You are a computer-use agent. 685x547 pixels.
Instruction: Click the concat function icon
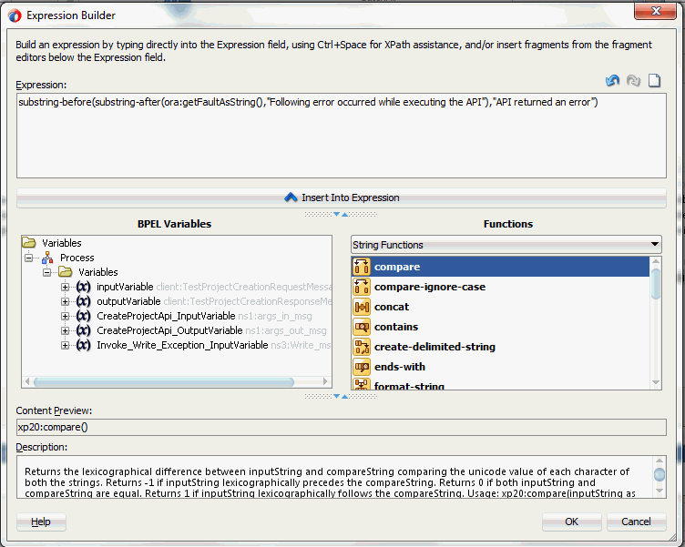click(x=362, y=307)
